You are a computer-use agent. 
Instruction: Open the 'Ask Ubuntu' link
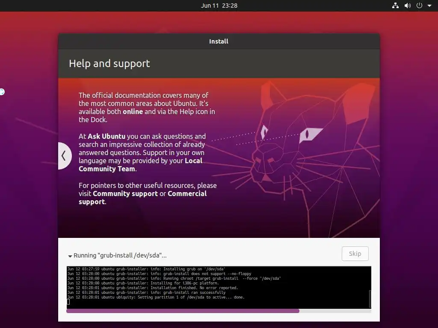pos(107,136)
